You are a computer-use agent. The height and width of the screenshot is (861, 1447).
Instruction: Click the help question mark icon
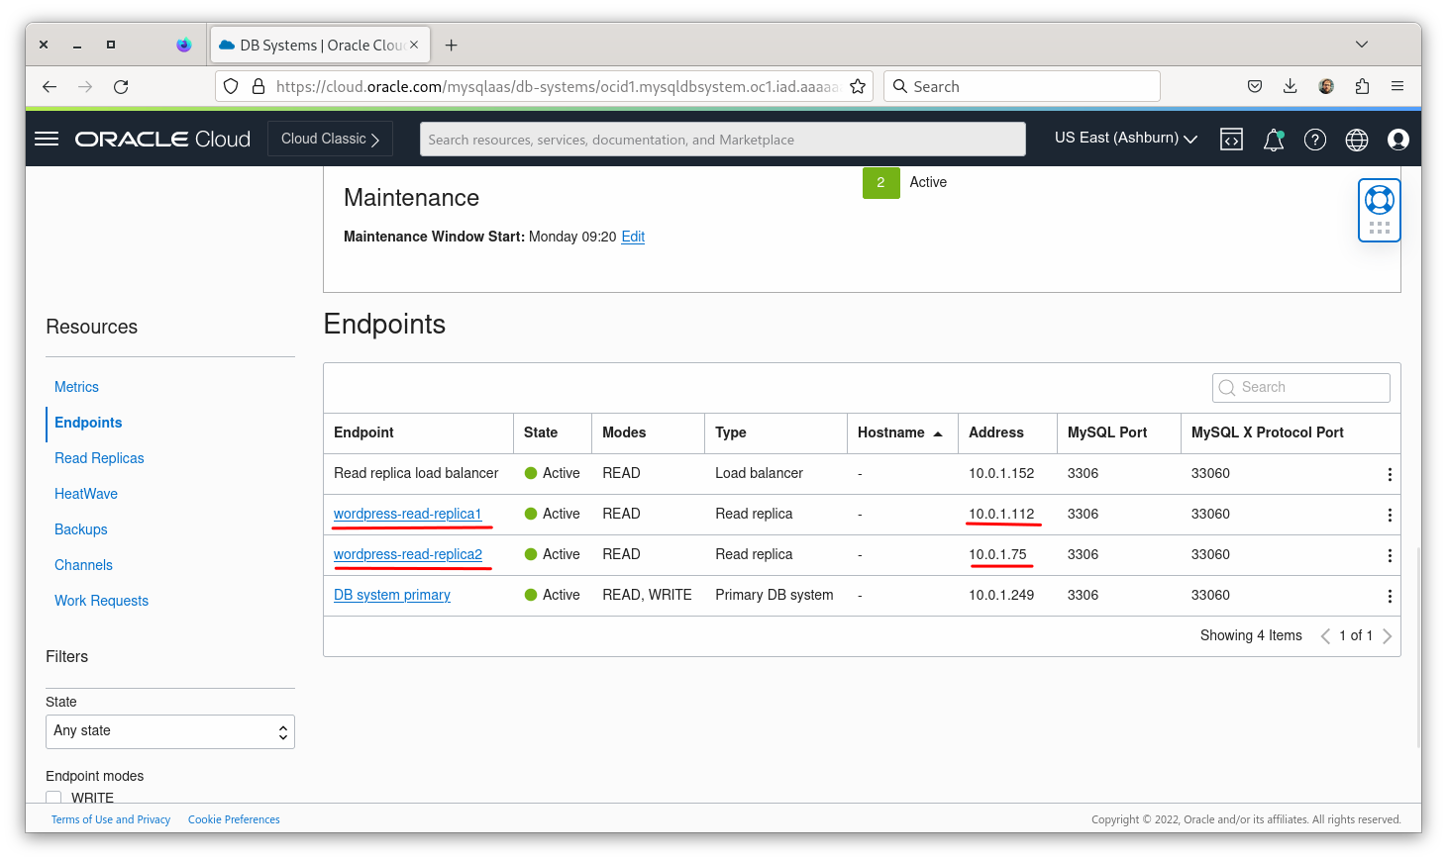1315,140
